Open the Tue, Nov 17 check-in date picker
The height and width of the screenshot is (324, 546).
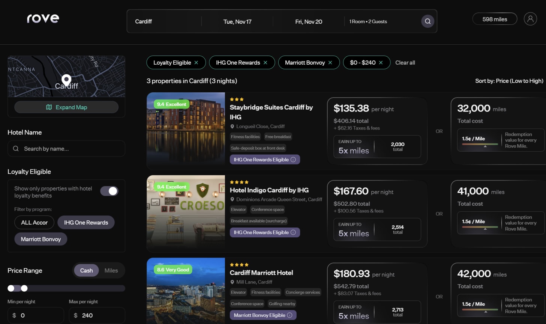[237, 21]
